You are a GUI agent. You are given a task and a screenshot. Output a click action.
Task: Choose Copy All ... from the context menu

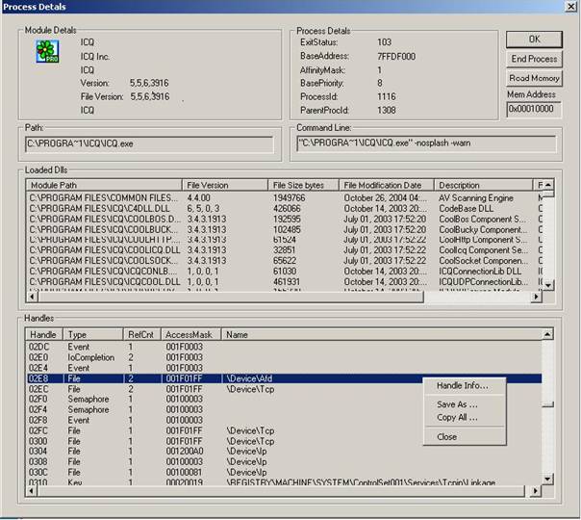457,418
